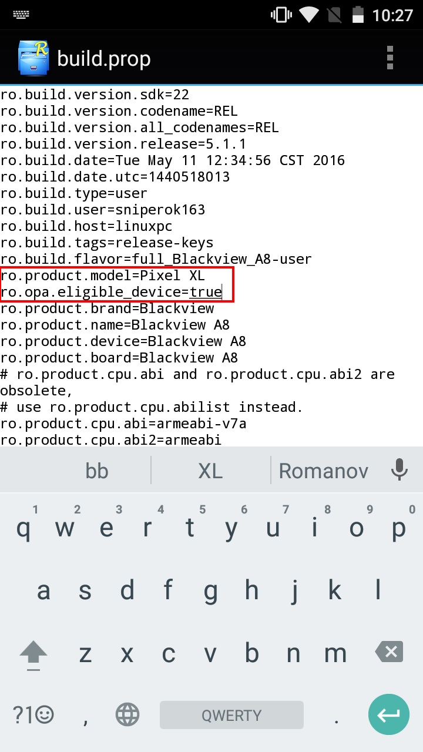The width and height of the screenshot is (423, 752).
Task: Place cursor on ro.build.user=sniperok163 line
Action: (x=102, y=210)
